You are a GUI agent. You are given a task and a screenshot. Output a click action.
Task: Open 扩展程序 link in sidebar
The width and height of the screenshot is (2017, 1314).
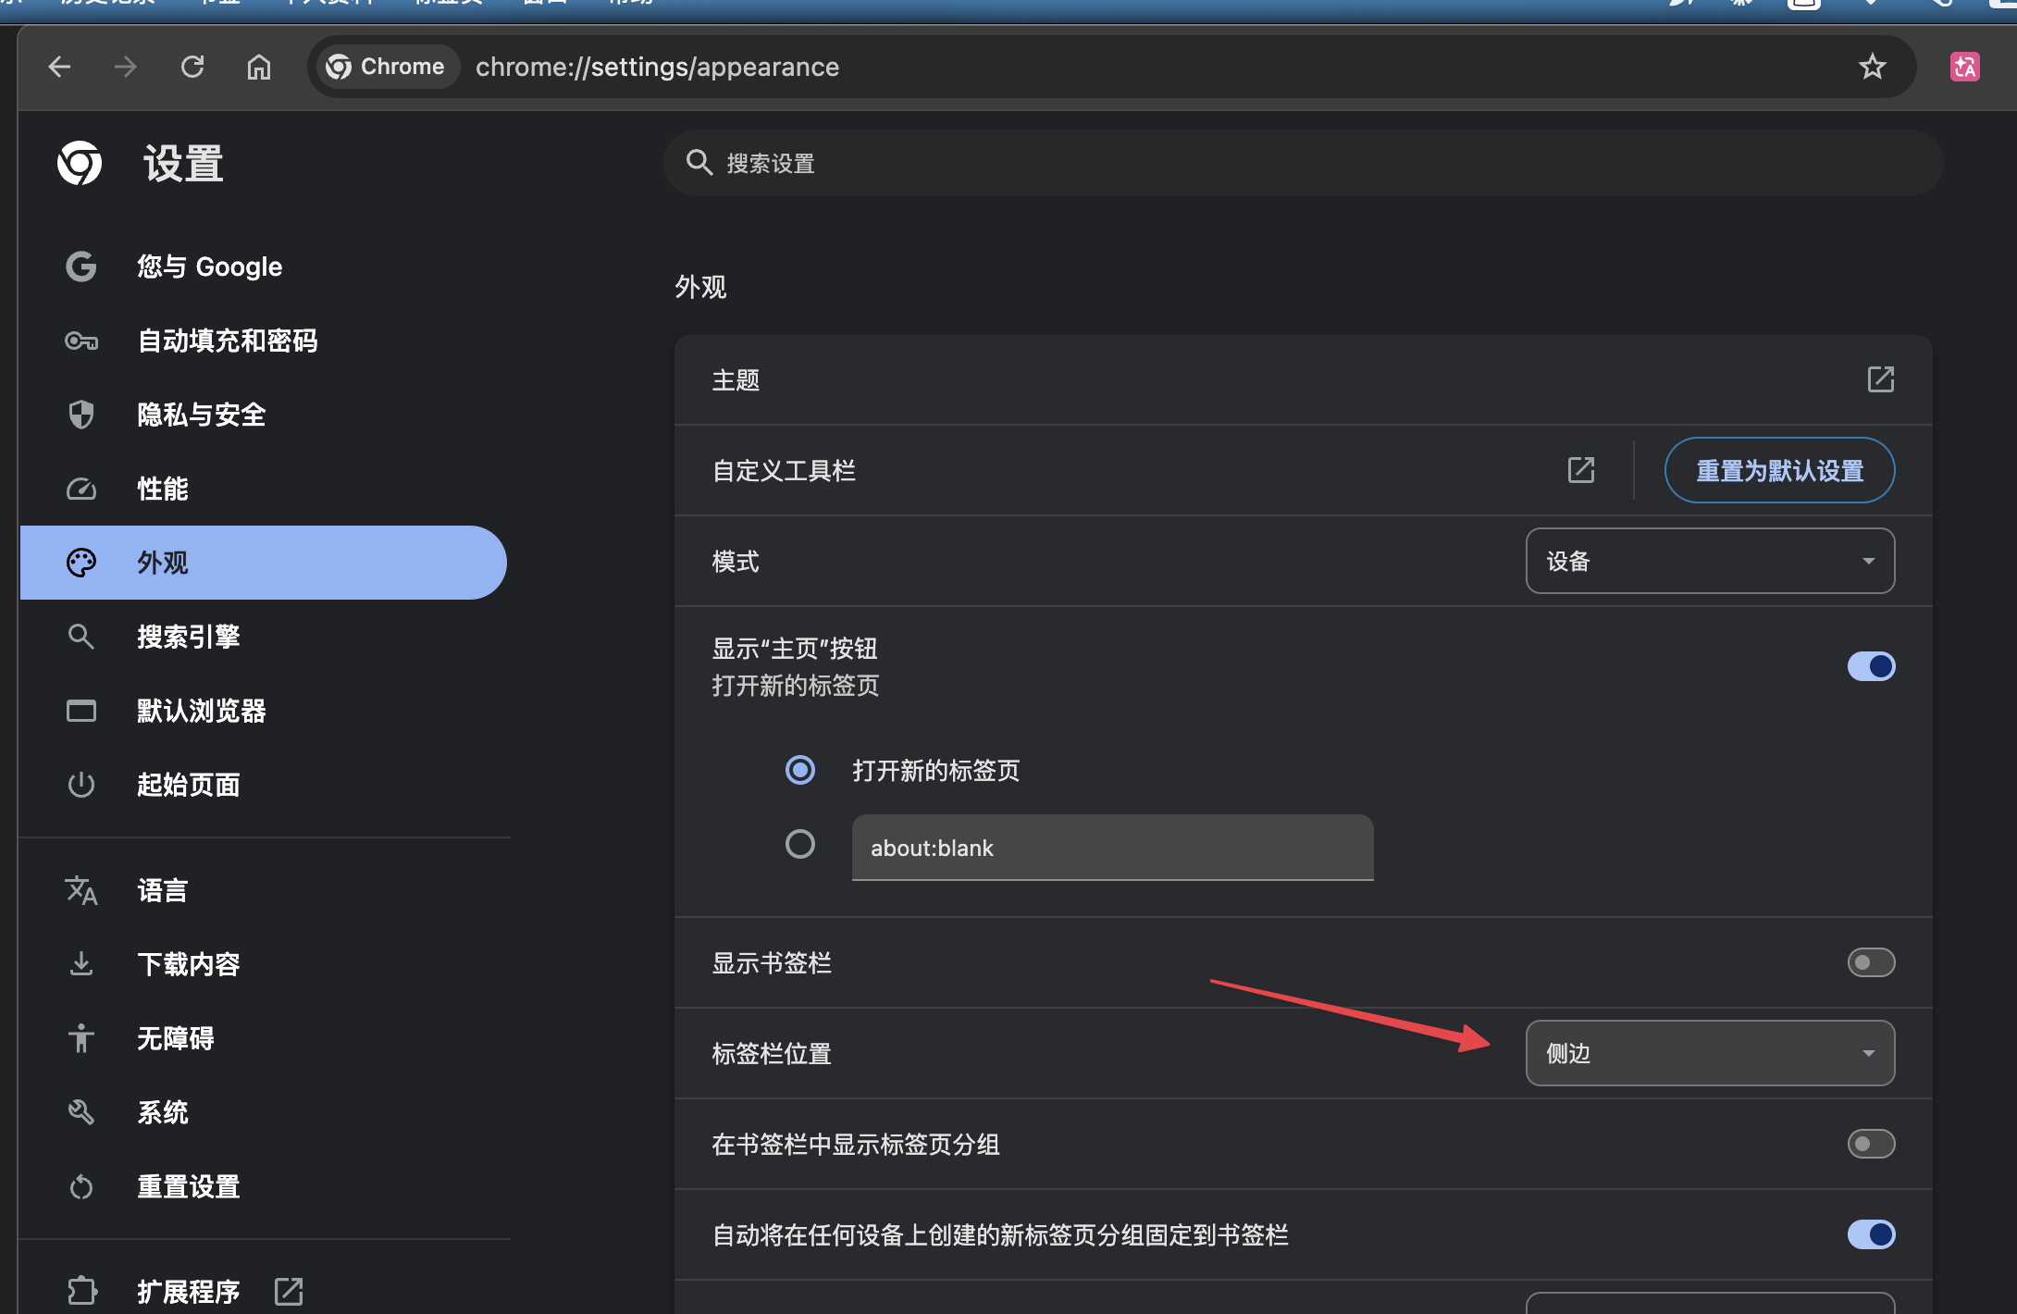pos(189,1291)
